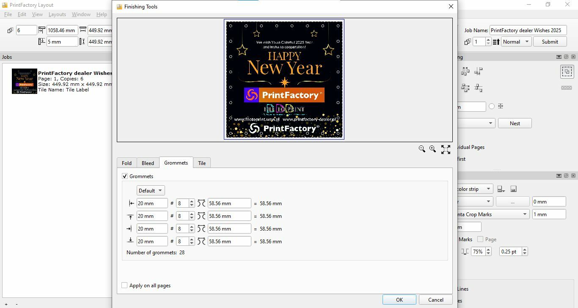This screenshot has height=308, width=578.
Task: Confirm with the OK button
Action: tap(399, 300)
